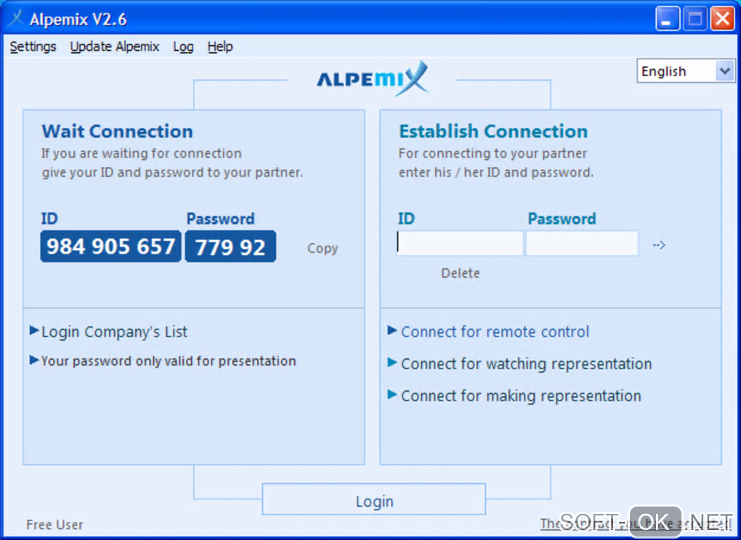741x540 pixels.
Task: Open the Log menu
Action: pyautogui.click(x=183, y=47)
